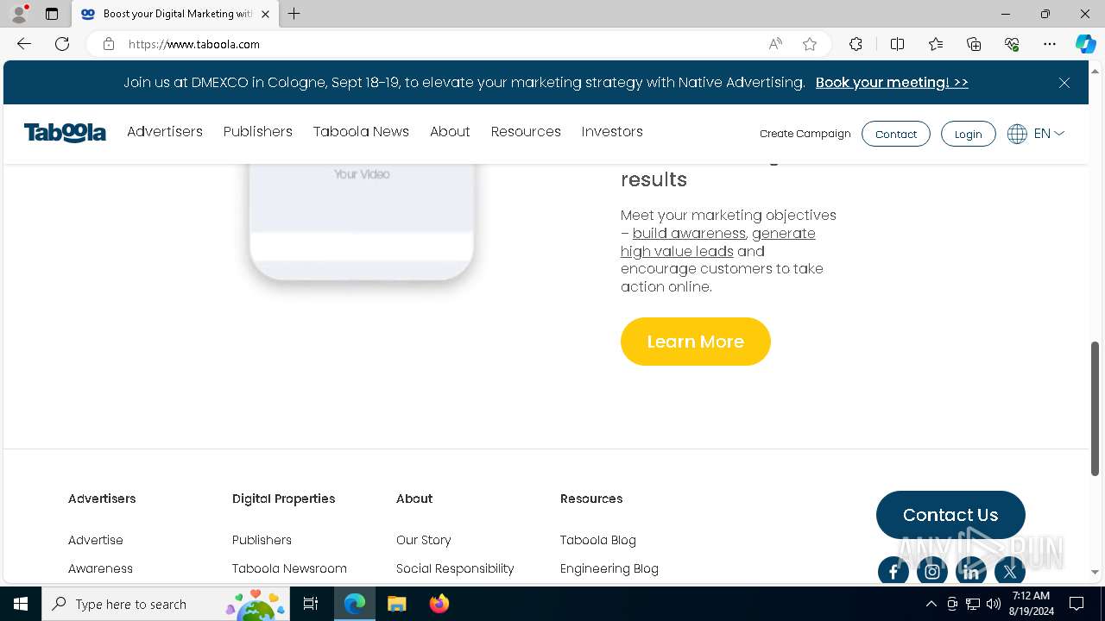Close the Taboola browser tab
Screen dimensions: 1105x621
[265, 14]
